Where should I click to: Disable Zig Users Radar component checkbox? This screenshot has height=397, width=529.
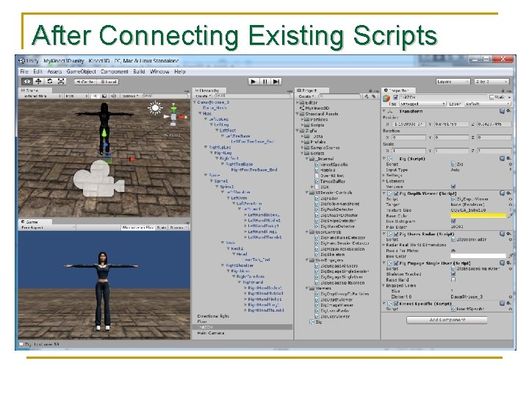pos(396,234)
